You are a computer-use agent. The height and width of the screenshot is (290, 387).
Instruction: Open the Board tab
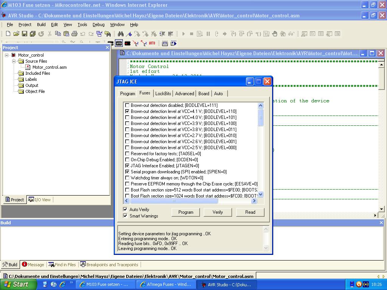(204, 94)
